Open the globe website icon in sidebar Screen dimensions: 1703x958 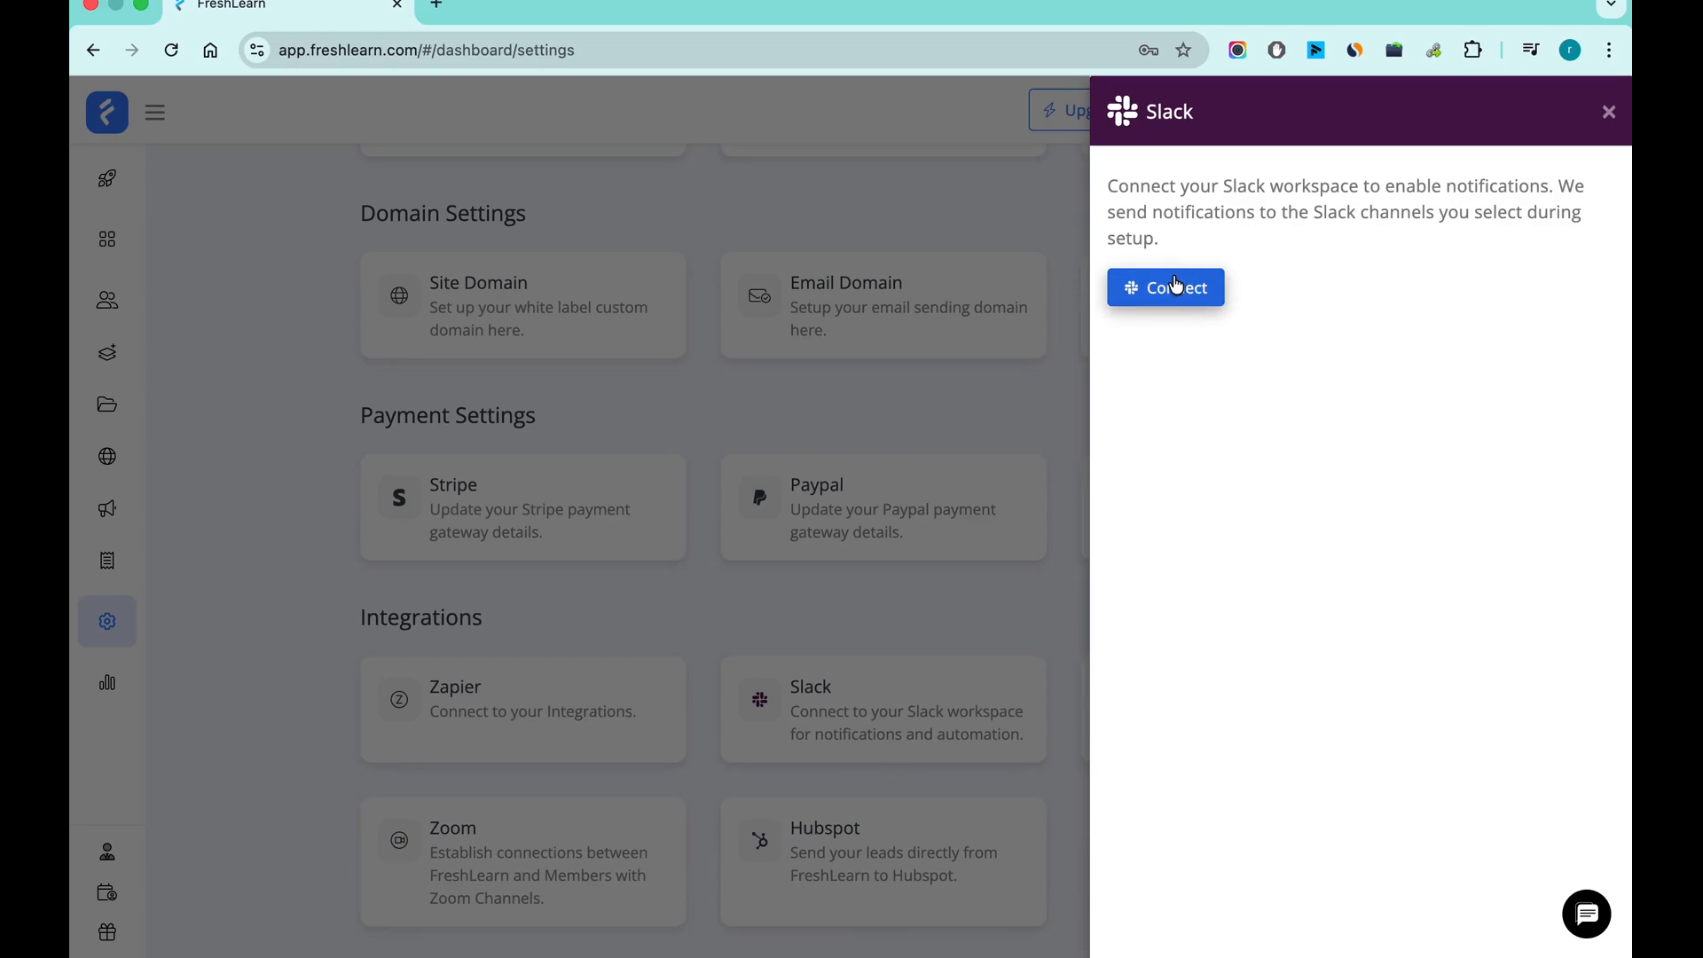[x=107, y=456]
